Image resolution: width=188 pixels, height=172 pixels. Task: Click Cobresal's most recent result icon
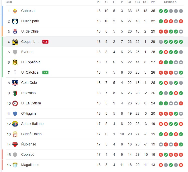point(181,11)
